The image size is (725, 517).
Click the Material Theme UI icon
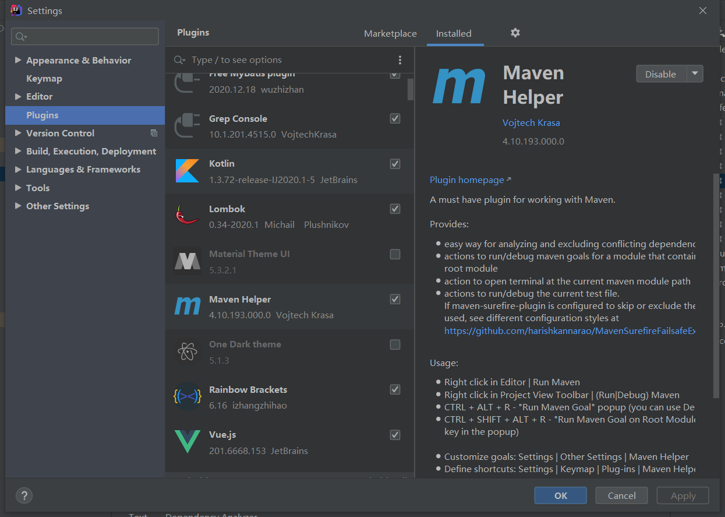click(188, 261)
